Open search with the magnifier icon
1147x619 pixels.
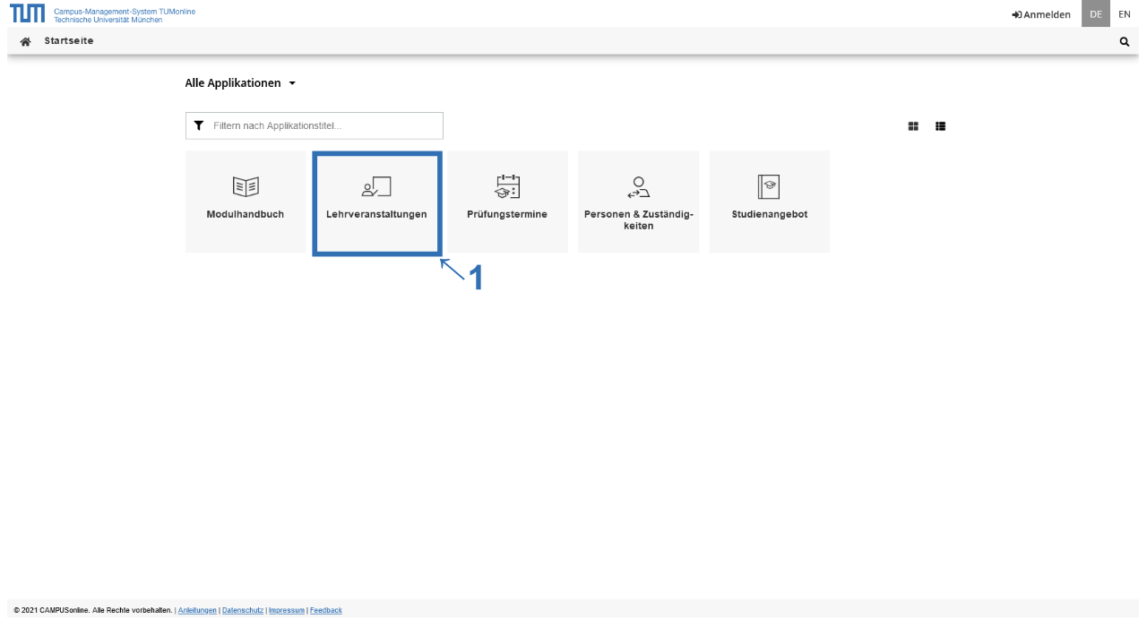1125,41
